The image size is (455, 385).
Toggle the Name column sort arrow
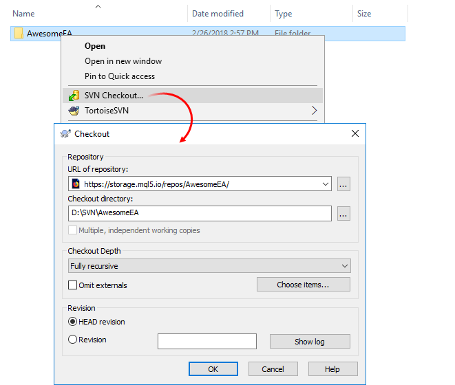[x=98, y=6]
